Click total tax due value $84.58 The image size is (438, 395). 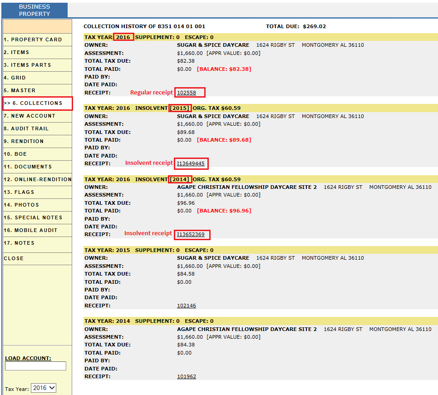[x=186, y=274]
